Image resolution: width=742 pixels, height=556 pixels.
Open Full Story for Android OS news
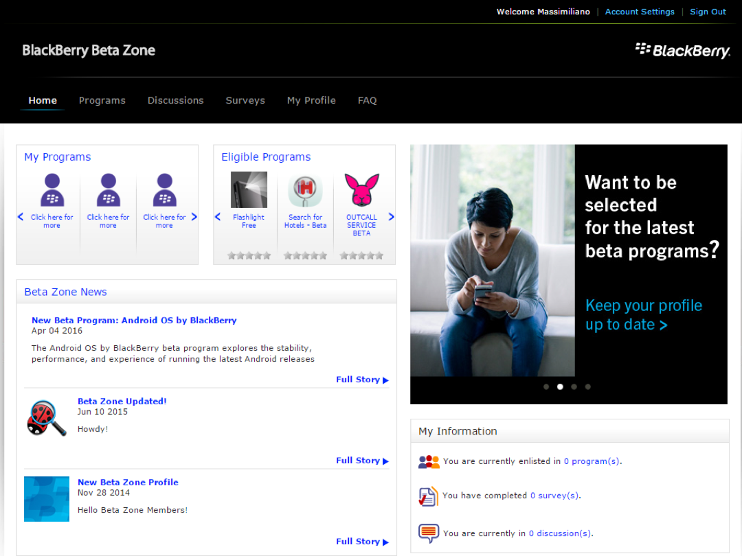click(362, 380)
